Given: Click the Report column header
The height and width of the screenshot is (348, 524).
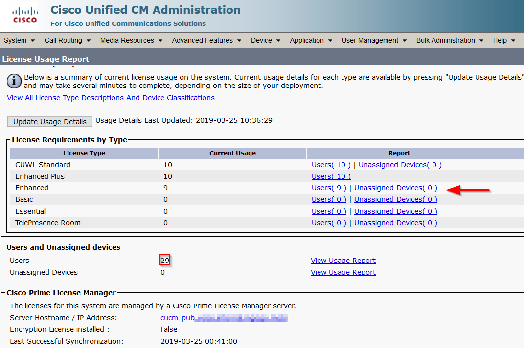Looking at the screenshot, I should coord(399,153).
